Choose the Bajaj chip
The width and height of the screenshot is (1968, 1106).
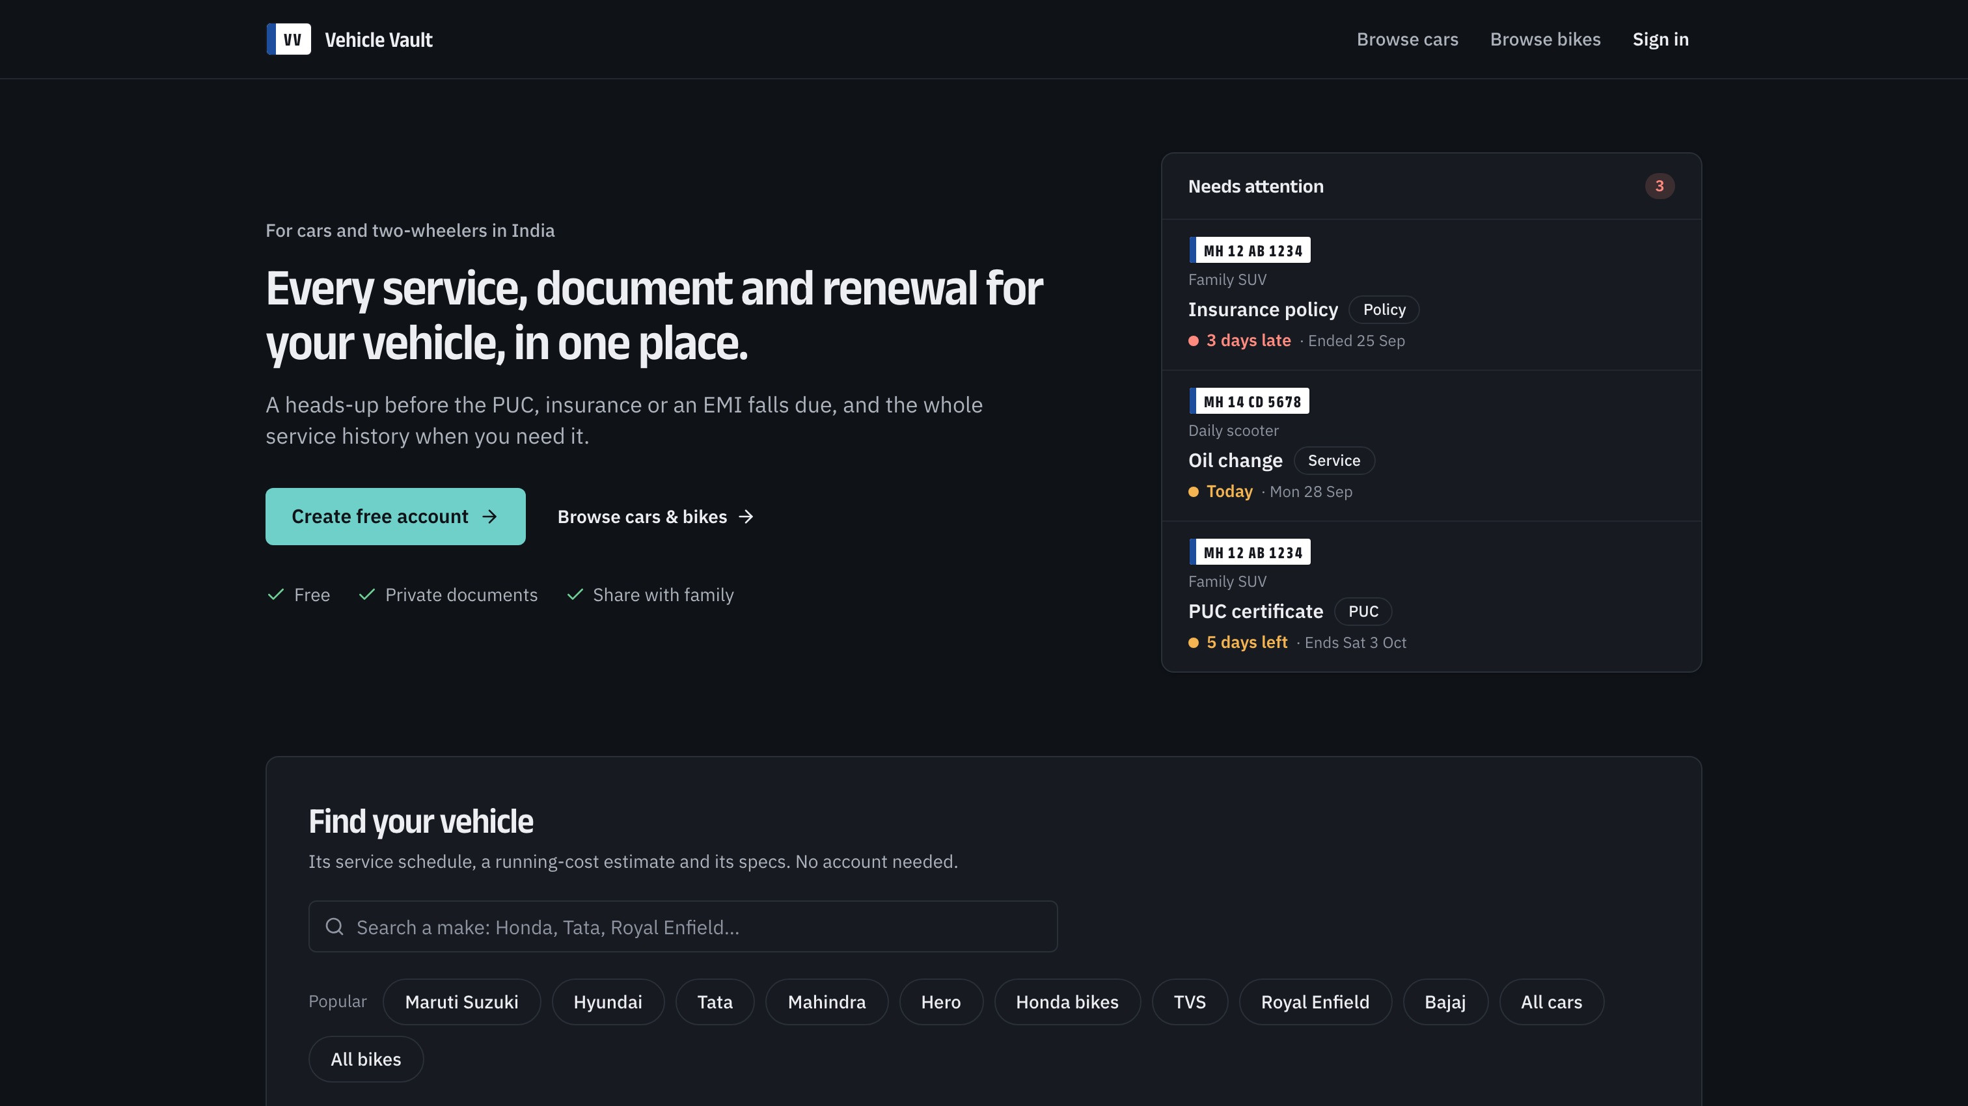click(x=1445, y=1002)
